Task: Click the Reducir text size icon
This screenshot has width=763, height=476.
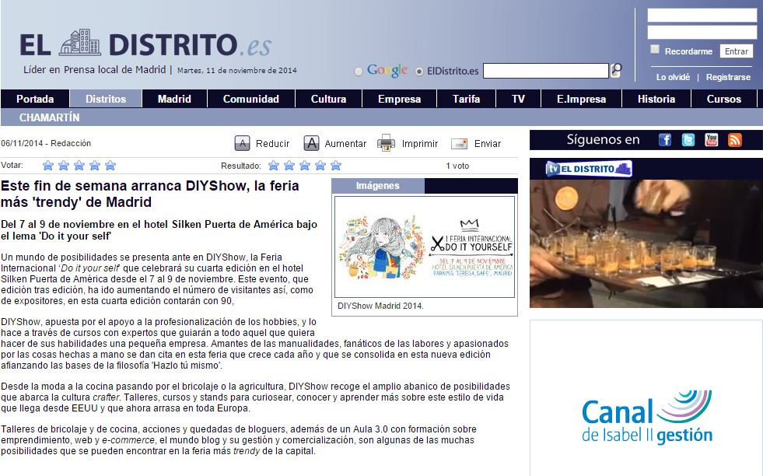Action: [243, 143]
